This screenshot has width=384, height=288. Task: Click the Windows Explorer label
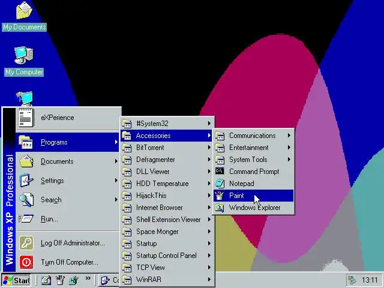(254, 208)
